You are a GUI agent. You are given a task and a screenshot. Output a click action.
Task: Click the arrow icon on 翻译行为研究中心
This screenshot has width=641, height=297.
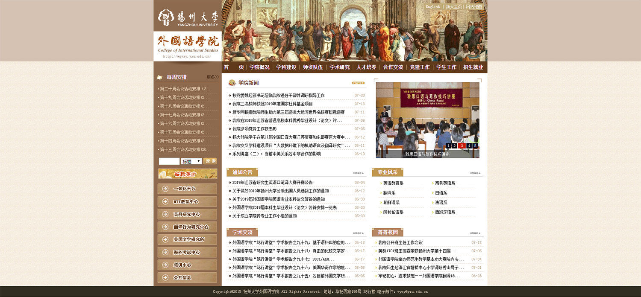pyautogui.click(x=165, y=227)
